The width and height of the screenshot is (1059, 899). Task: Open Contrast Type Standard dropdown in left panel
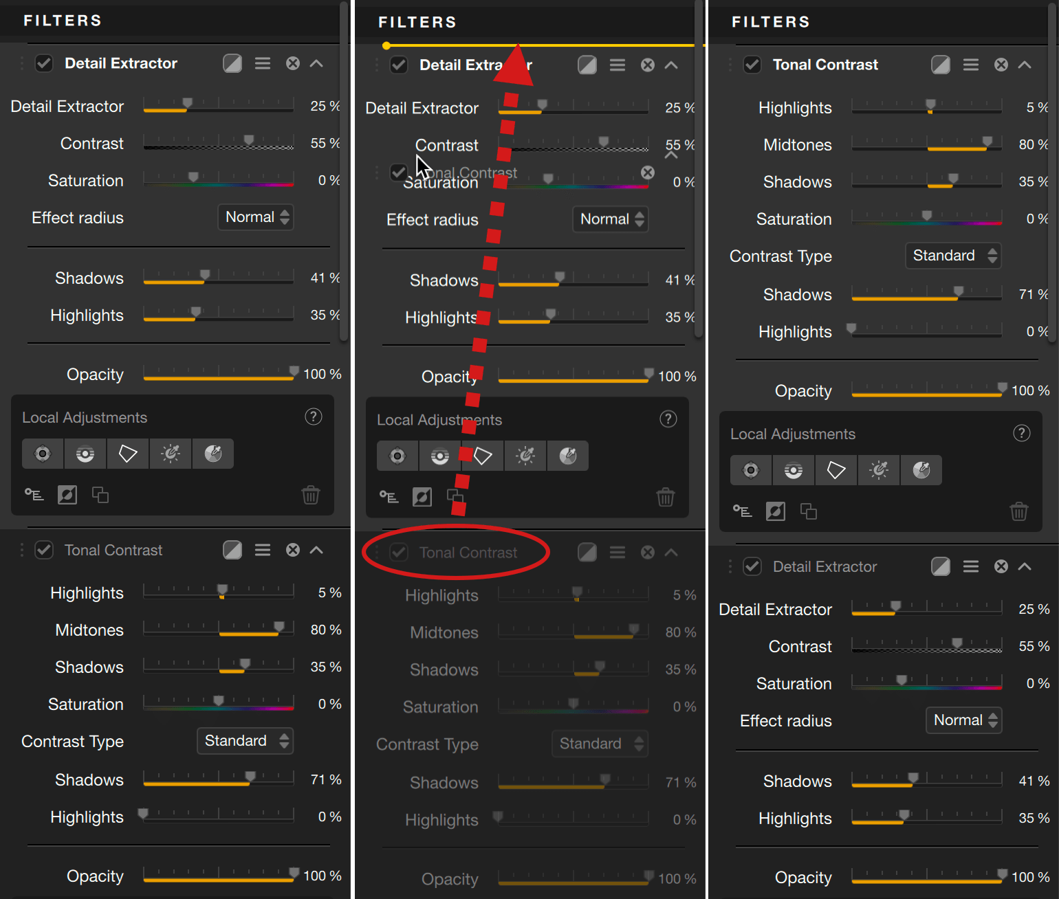(245, 741)
